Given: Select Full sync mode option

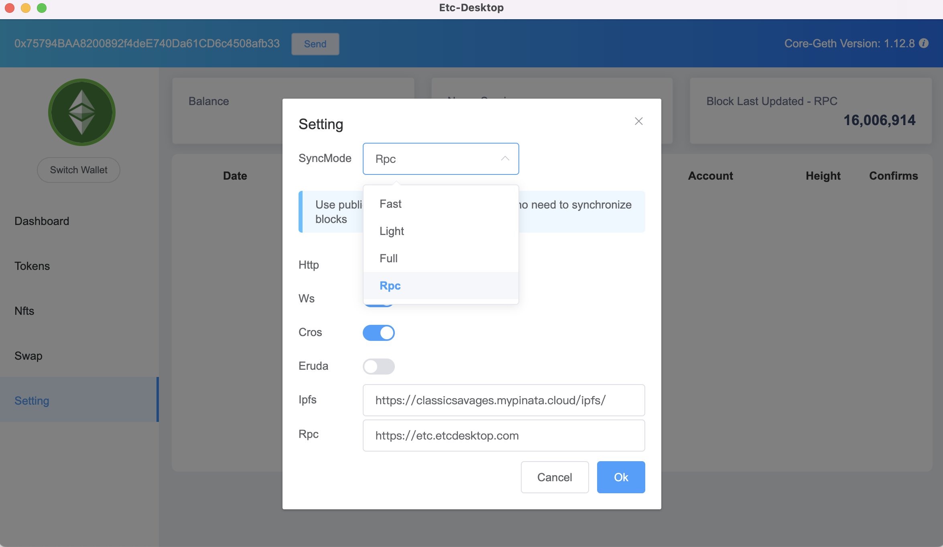Looking at the screenshot, I should click(x=441, y=258).
